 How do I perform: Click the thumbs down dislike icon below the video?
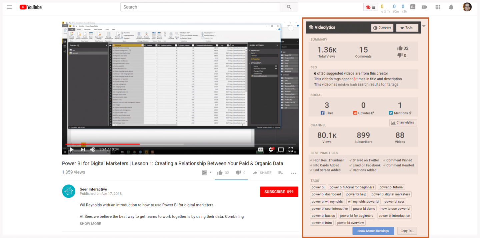click(x=238, y=173)
